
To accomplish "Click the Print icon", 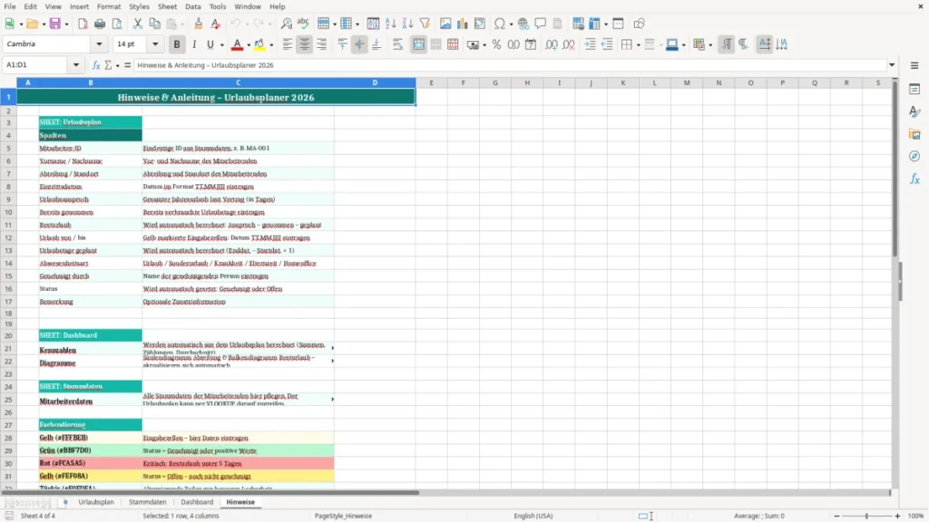I will (x=100, y=24).
